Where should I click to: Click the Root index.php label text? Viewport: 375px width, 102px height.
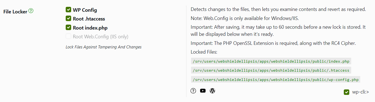pos(90,28)
